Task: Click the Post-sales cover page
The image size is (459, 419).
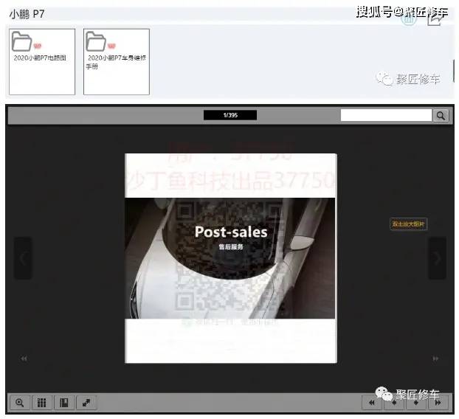Action: 231,258
